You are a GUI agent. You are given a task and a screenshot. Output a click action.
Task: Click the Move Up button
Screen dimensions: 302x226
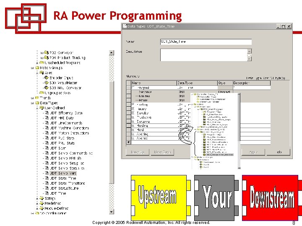[138, 152]
